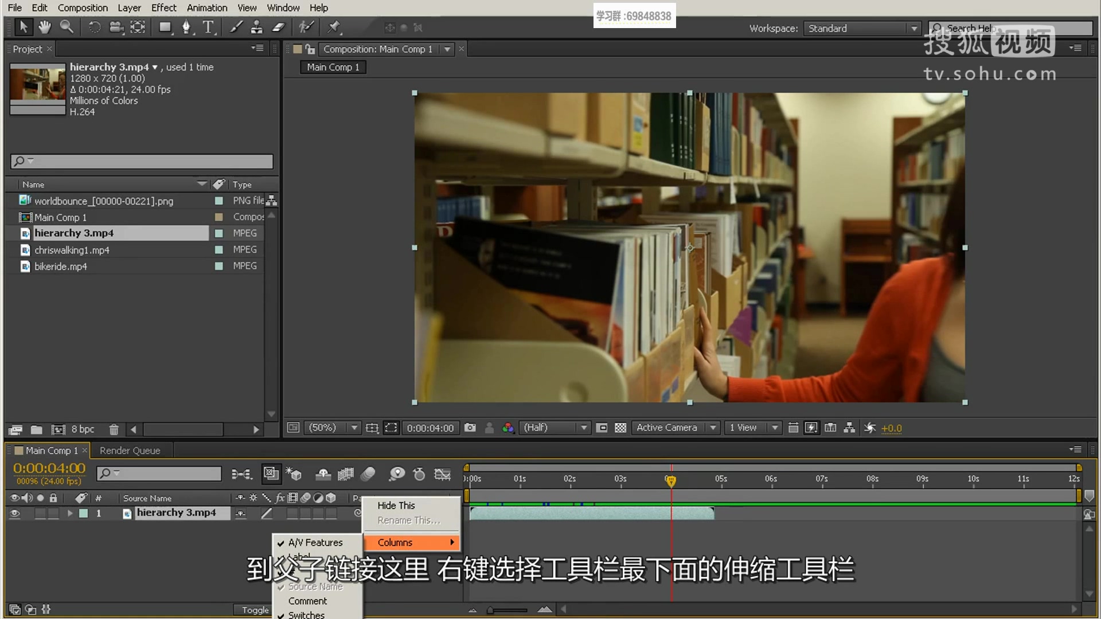The height and width of the screenshot is (619, 1101).
Task: Select the Zoom tool in toolbar
Action: click(67, 27)
